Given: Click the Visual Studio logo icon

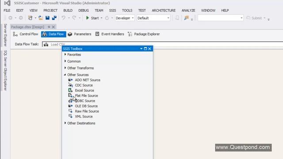Looking at the screenshot, I should pos(7,3).
